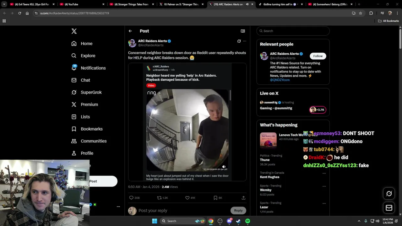Open the post's three-dot more menu
402x226 pixels.
(245, 41)
